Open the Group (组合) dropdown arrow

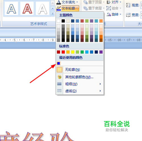[120, 8]
